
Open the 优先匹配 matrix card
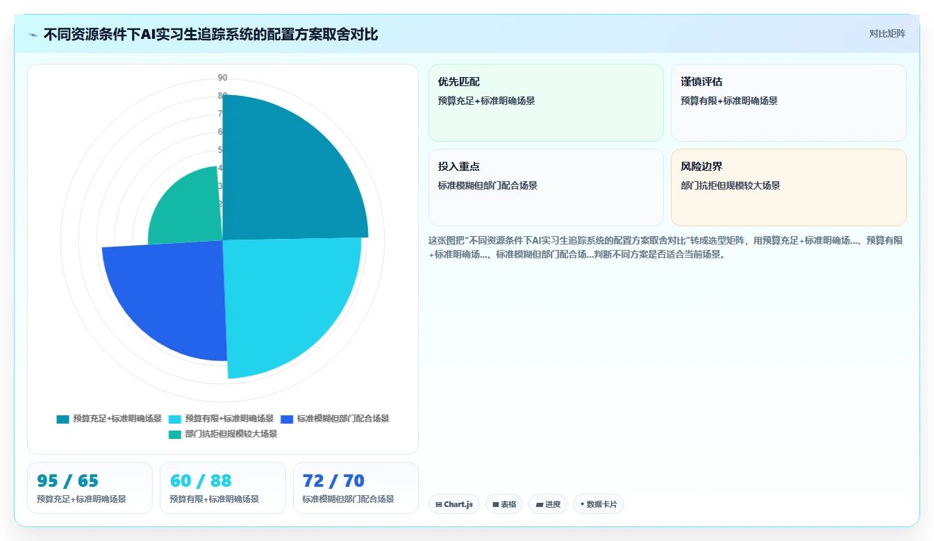click(546, 103)
